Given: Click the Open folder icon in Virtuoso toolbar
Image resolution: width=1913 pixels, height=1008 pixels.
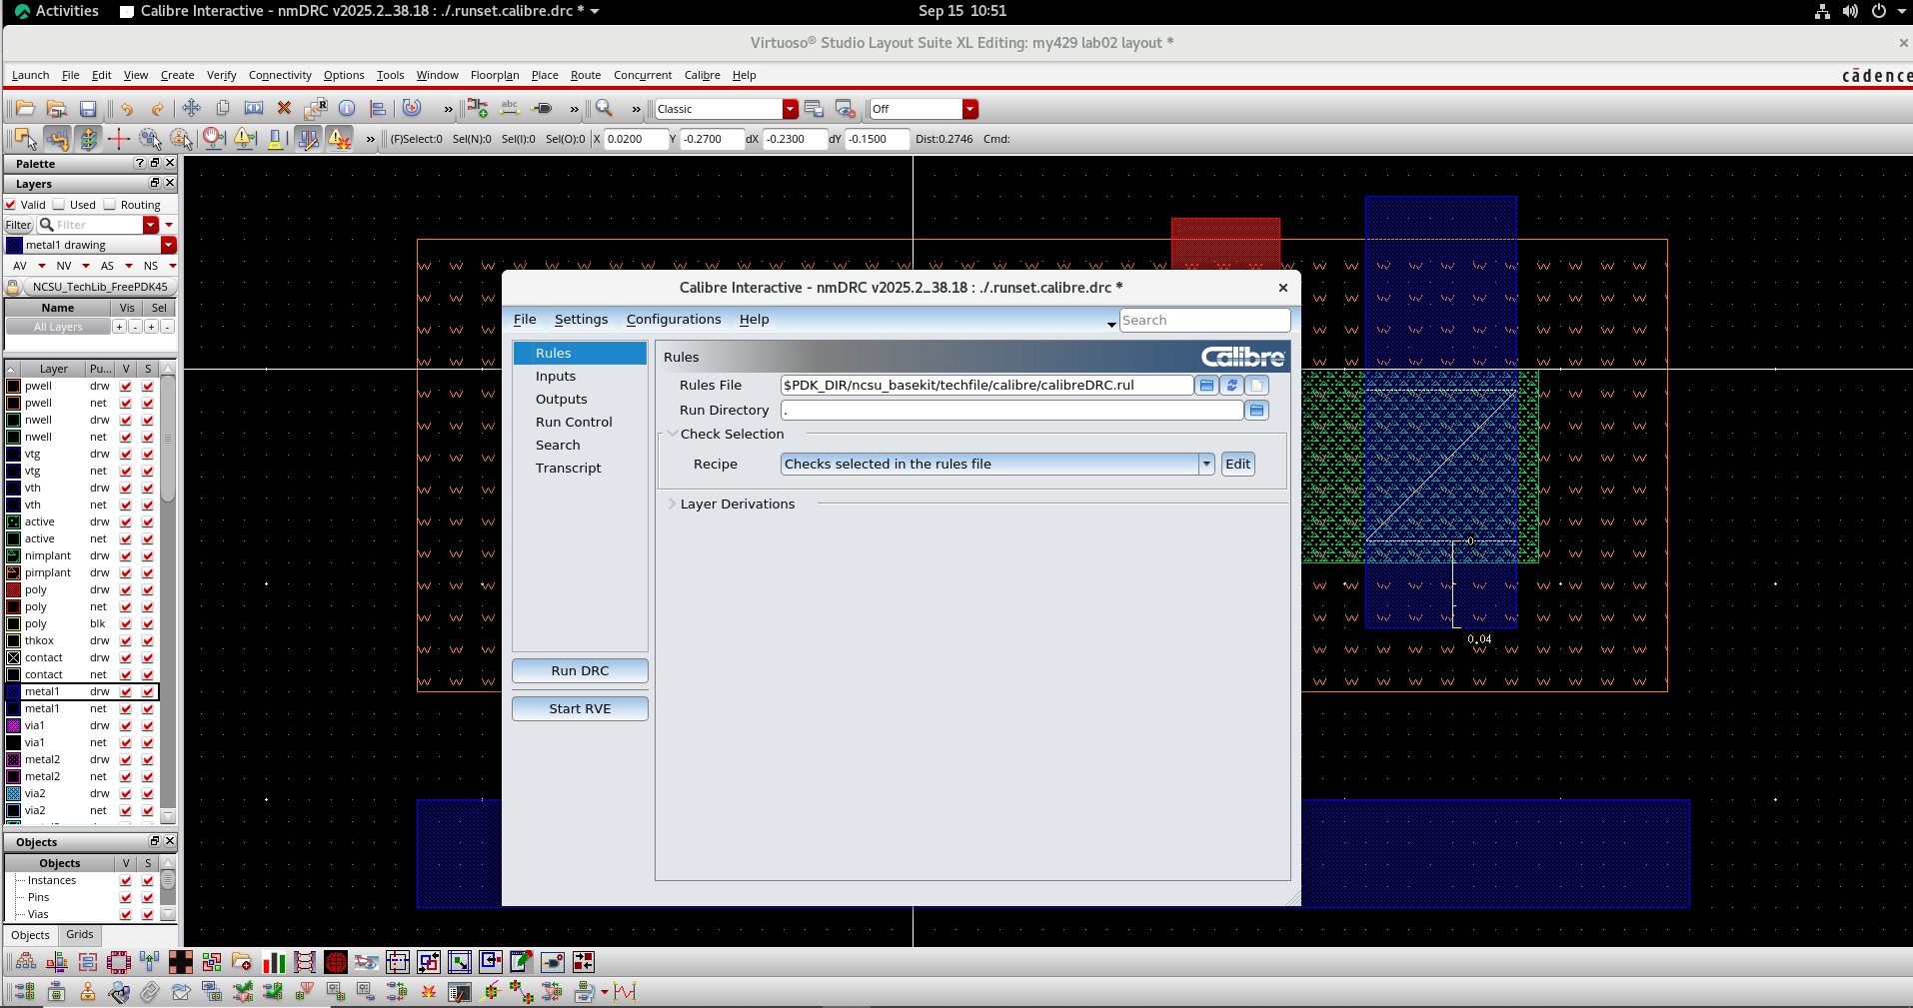Looking at the screenshot, I should pos(25,109).
